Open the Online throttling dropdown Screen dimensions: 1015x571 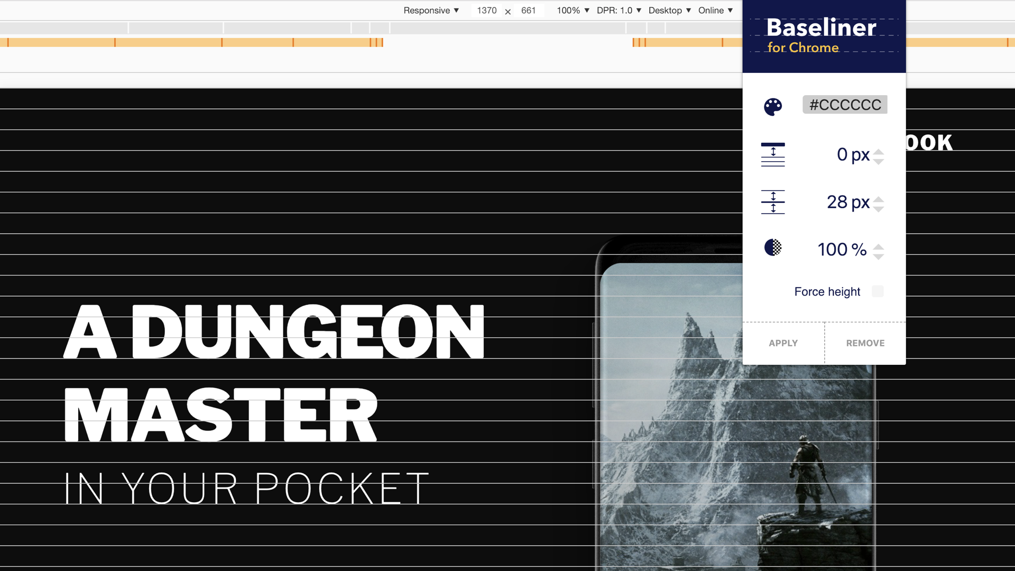(715, 11)
